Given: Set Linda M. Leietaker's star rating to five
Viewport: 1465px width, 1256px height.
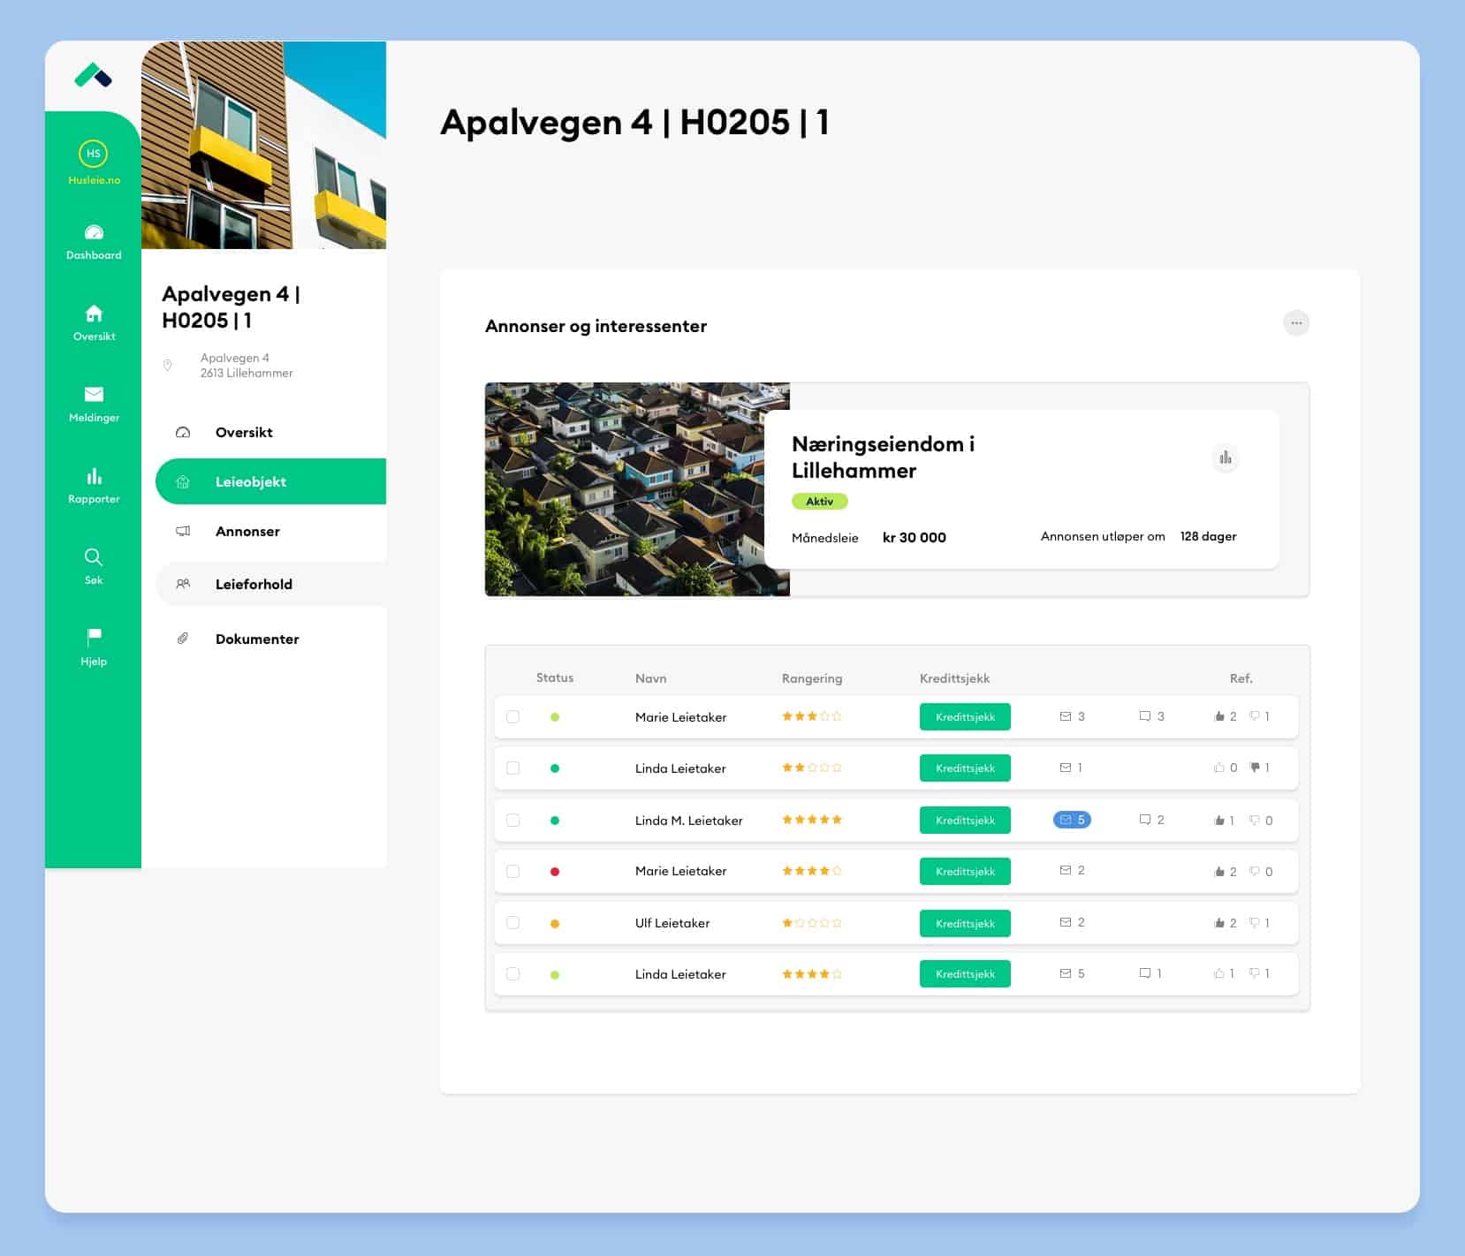Looking at the screenshot, I should pyautogui.click(x=837, y=820).
